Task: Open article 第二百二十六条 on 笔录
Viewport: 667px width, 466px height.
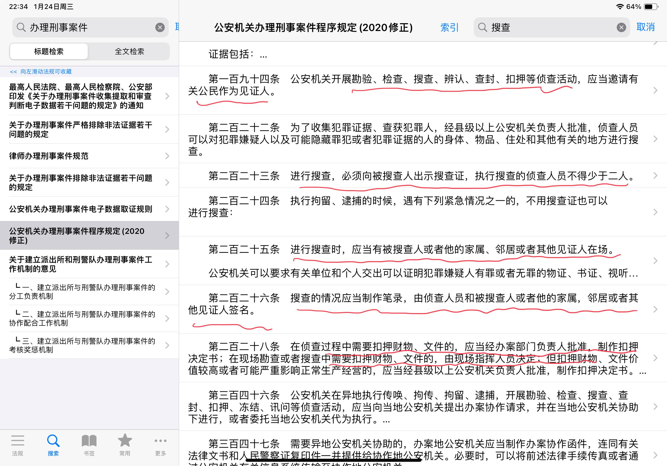Action: tap(423, 309)
